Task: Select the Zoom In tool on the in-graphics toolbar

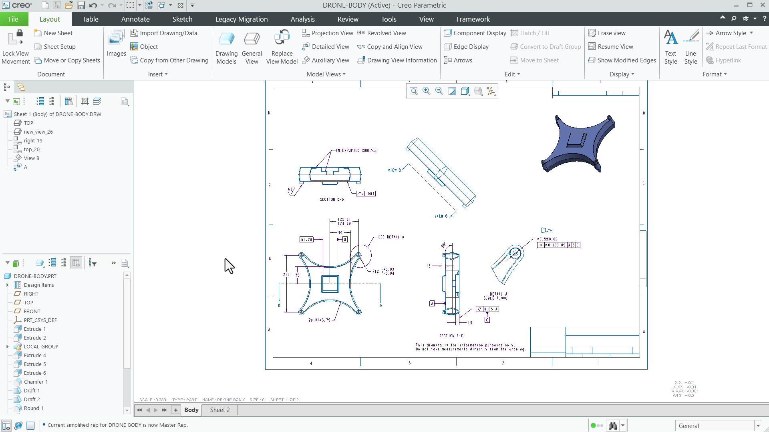Action: 426,91
